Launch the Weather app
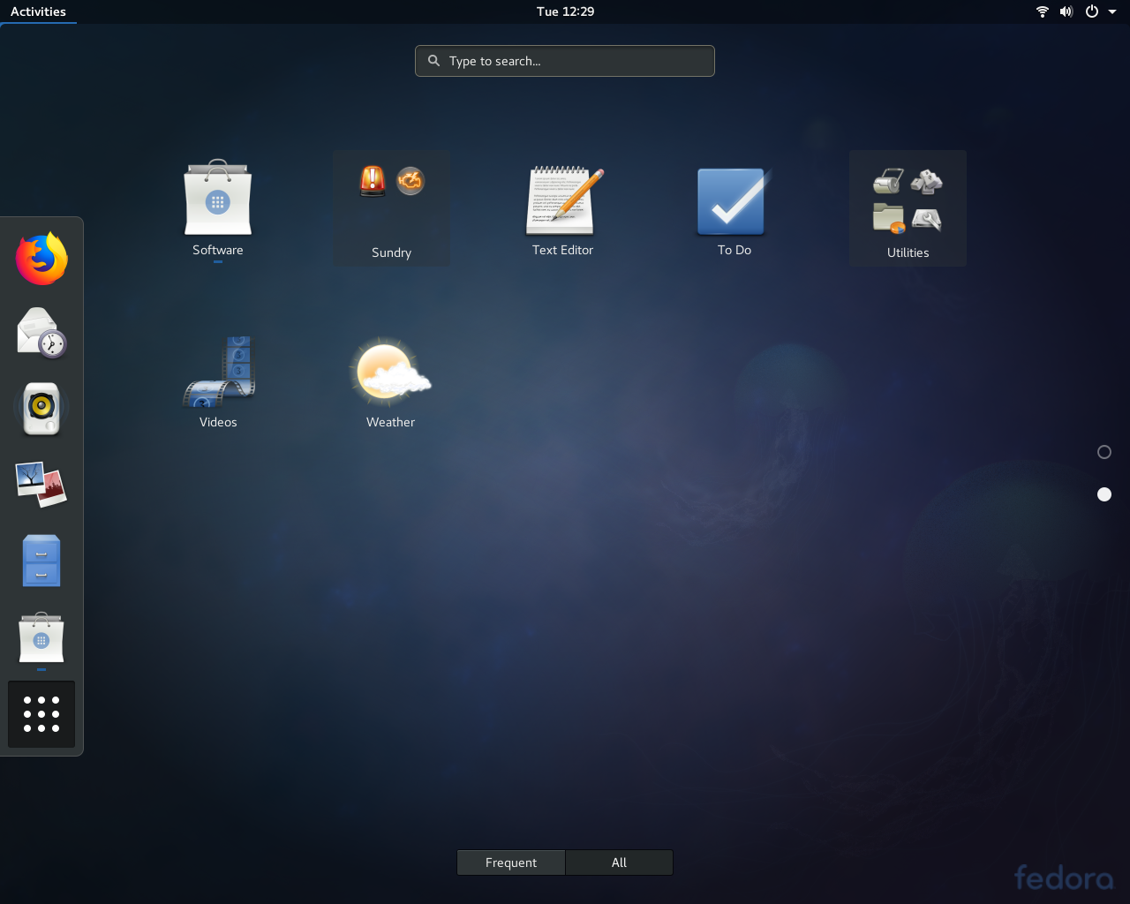The height and width of the screenshot is (904, 1130). coord(391,381)
